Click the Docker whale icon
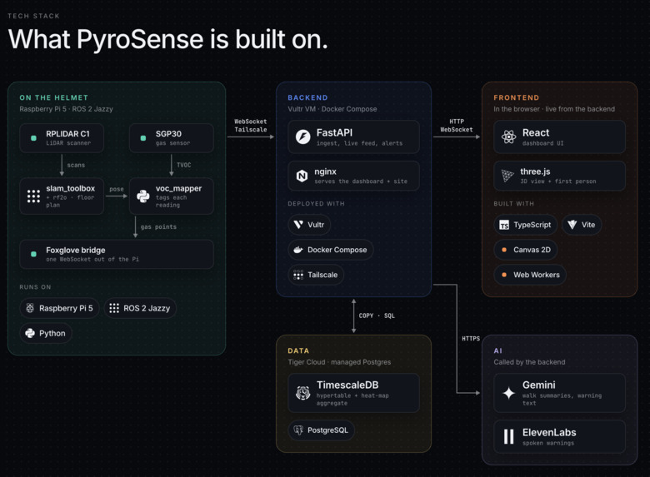The height and width of the screenshot is (477, 650). (x=298, y=250)
